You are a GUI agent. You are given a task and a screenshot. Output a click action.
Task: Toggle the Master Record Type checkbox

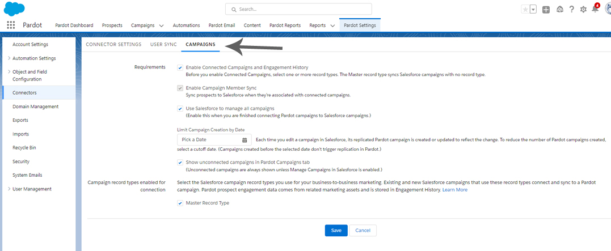pyautogui.click(x=180, y=203)
